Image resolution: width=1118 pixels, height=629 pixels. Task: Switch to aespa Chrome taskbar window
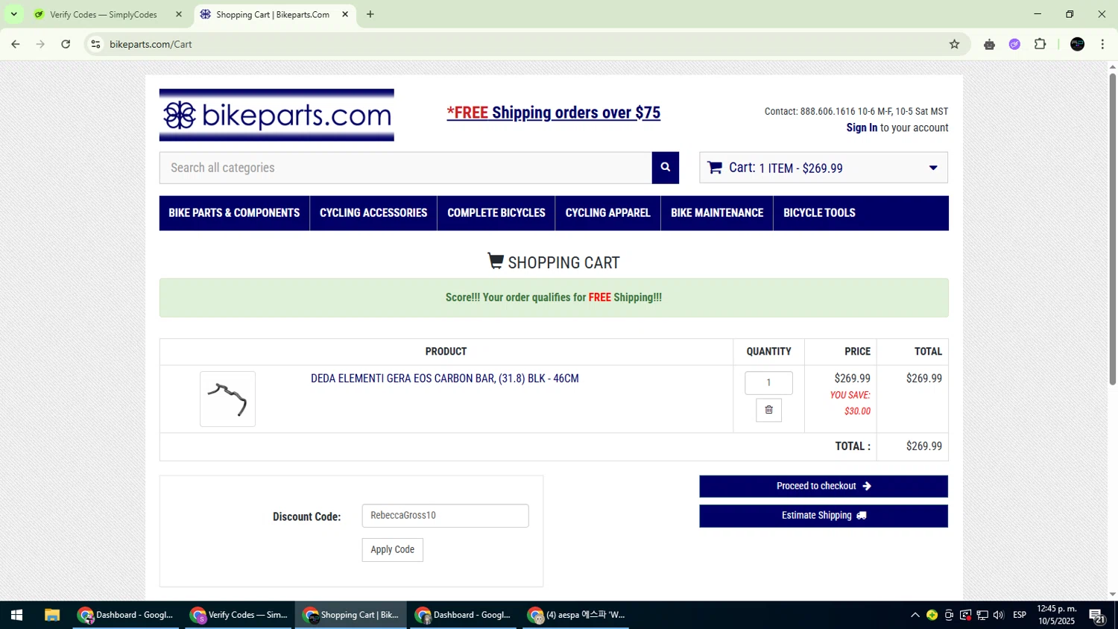tap(576, 615)
